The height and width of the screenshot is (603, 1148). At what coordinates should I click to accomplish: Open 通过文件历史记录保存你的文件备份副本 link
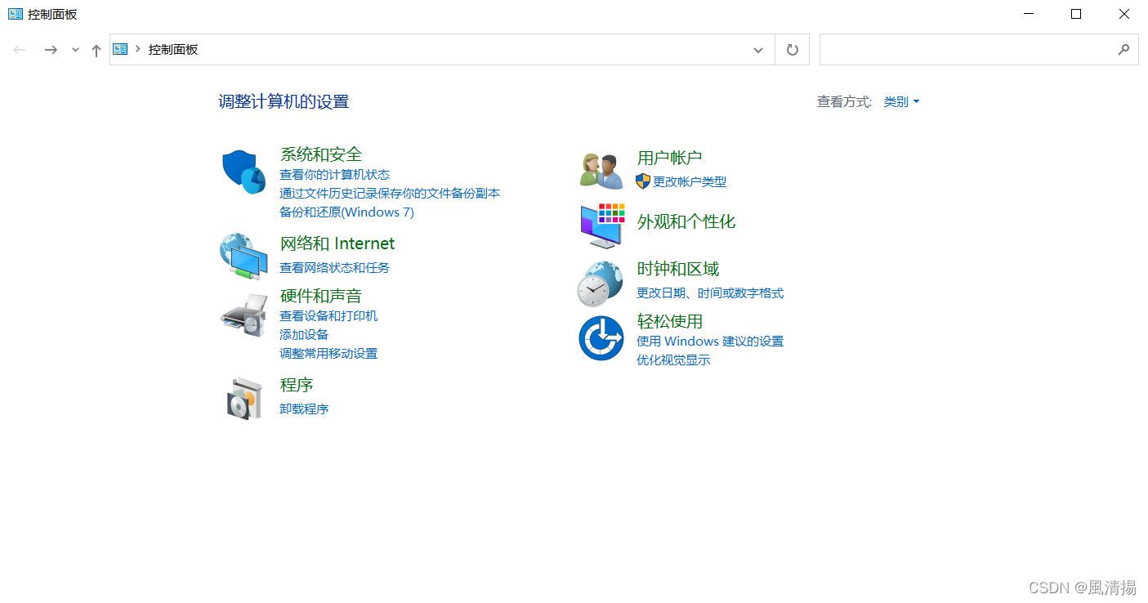point(390,194)
